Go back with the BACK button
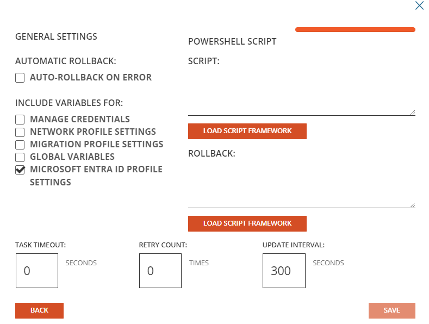Screen dimensions: 429x324 pos(39,310)
